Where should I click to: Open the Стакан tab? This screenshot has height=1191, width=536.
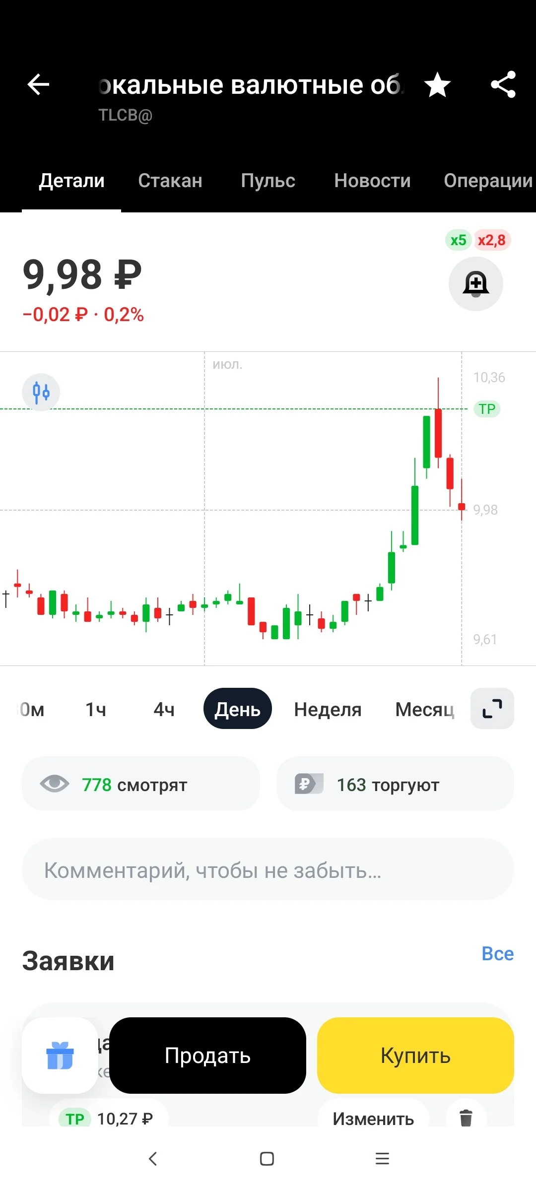[x=170, y=181]
